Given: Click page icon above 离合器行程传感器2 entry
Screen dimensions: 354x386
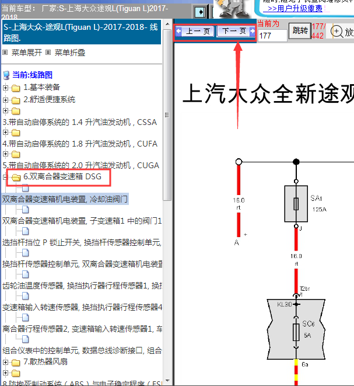Looking at the screenshot, I should coord(25,318).
